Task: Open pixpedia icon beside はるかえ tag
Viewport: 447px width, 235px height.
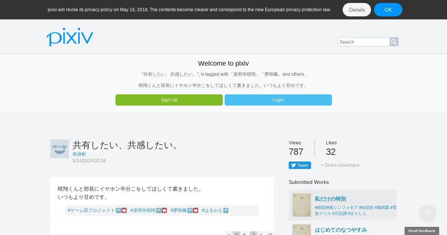Action: (226, 210)
